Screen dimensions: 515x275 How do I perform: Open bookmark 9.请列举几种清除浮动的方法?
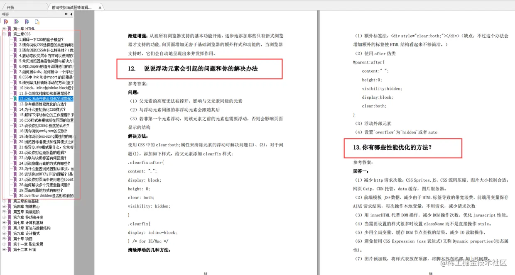coord(47,83)
